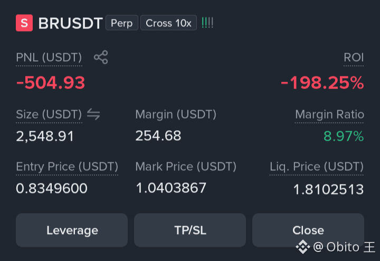
Task: Click the BRUSDT symbol name
Action: [x=70, y=23]
